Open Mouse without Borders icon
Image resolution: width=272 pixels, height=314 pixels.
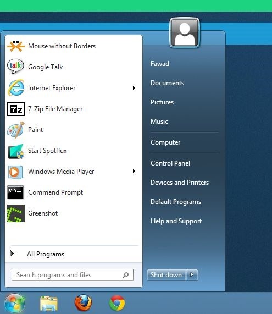tap(16, 46)
